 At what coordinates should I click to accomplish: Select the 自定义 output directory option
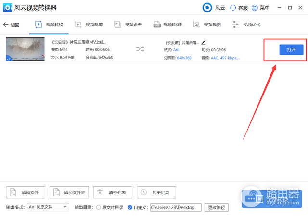130,207
